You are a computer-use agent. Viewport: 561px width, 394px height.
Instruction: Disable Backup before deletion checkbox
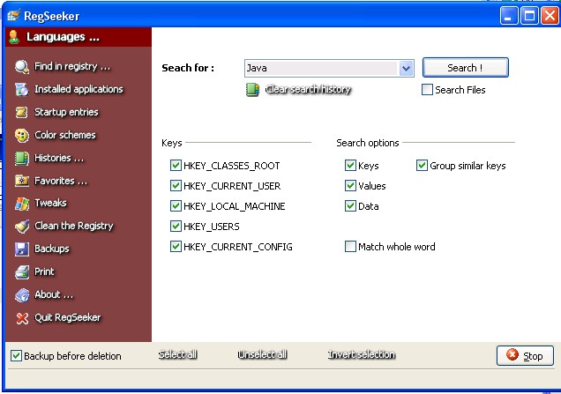click(17, 356)
